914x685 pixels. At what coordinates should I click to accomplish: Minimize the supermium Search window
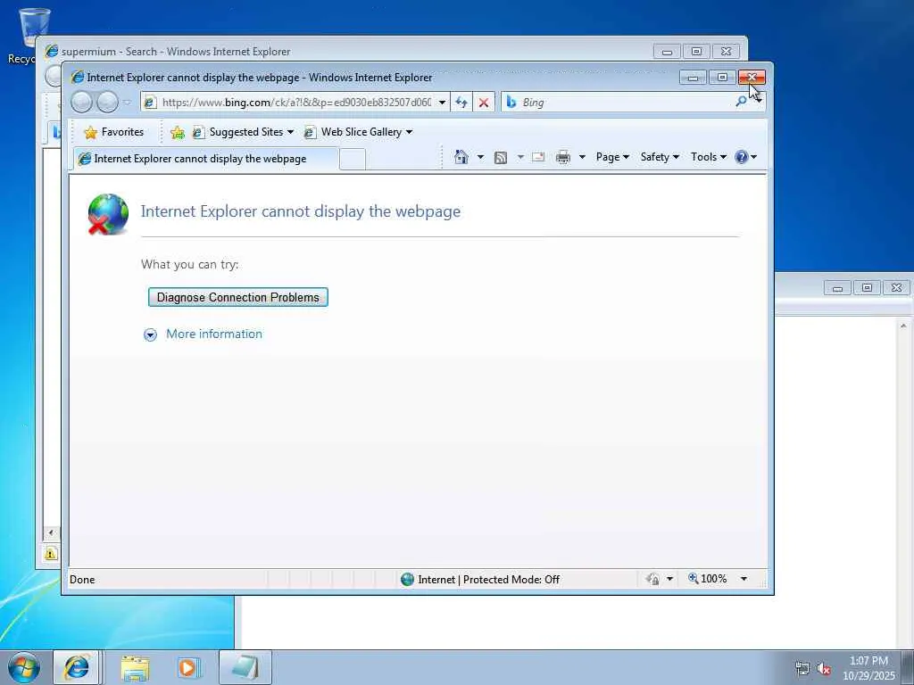pyautogui.click(x=667, y=52)
